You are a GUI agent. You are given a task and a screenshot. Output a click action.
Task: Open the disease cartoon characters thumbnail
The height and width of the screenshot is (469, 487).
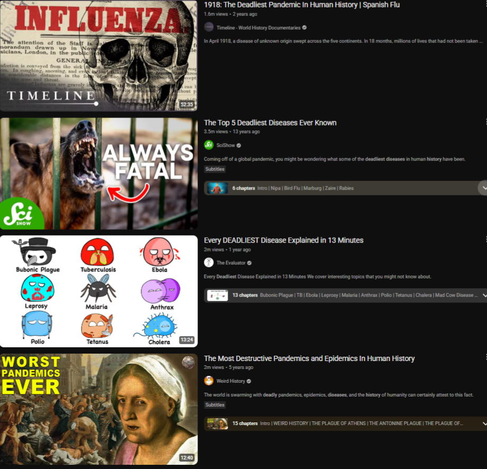coord(98,291)
